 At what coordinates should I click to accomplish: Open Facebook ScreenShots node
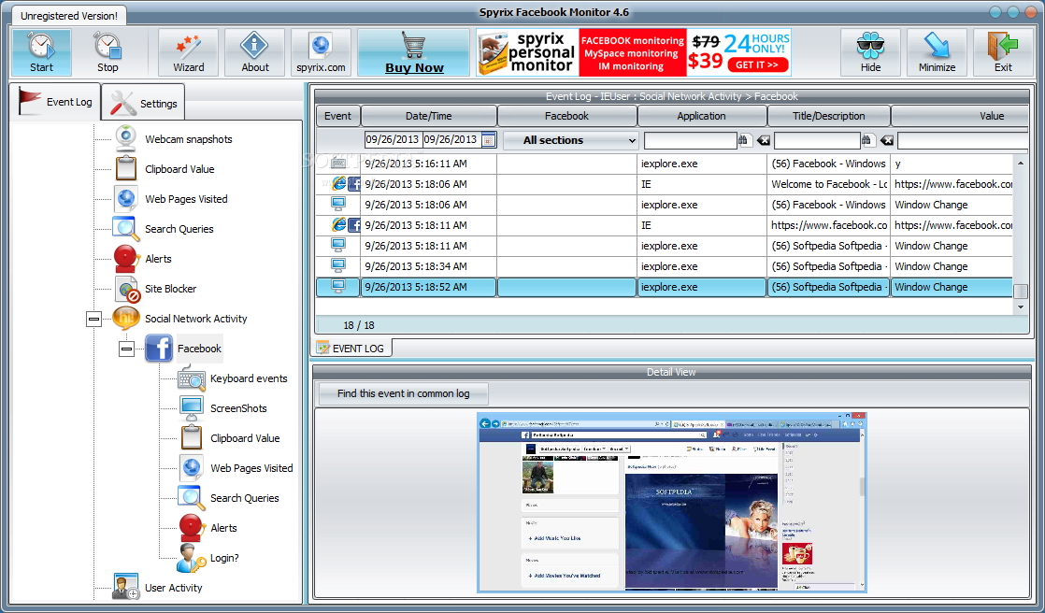pos(238,408)
